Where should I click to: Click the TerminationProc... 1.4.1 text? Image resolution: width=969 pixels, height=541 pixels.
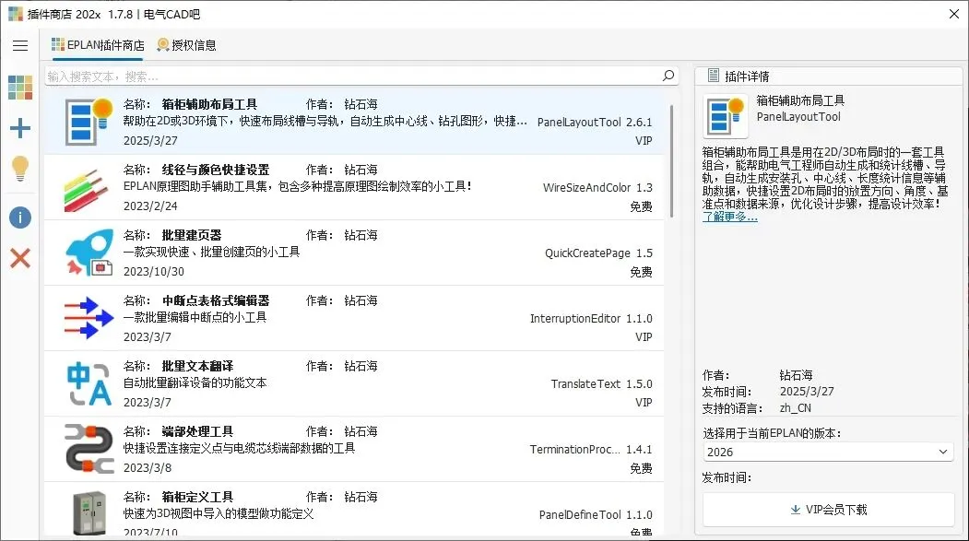tap(591, 450)
